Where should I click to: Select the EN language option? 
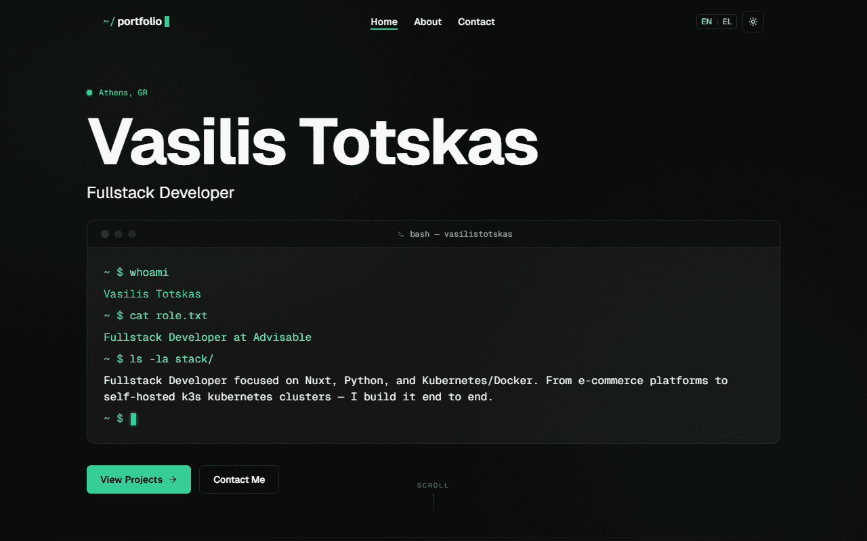[706, 21]
